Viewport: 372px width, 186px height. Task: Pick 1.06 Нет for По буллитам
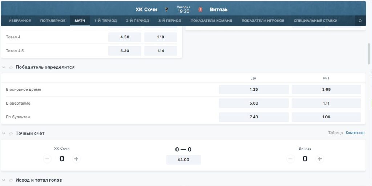pyautogui.click(x=327, y=117)
